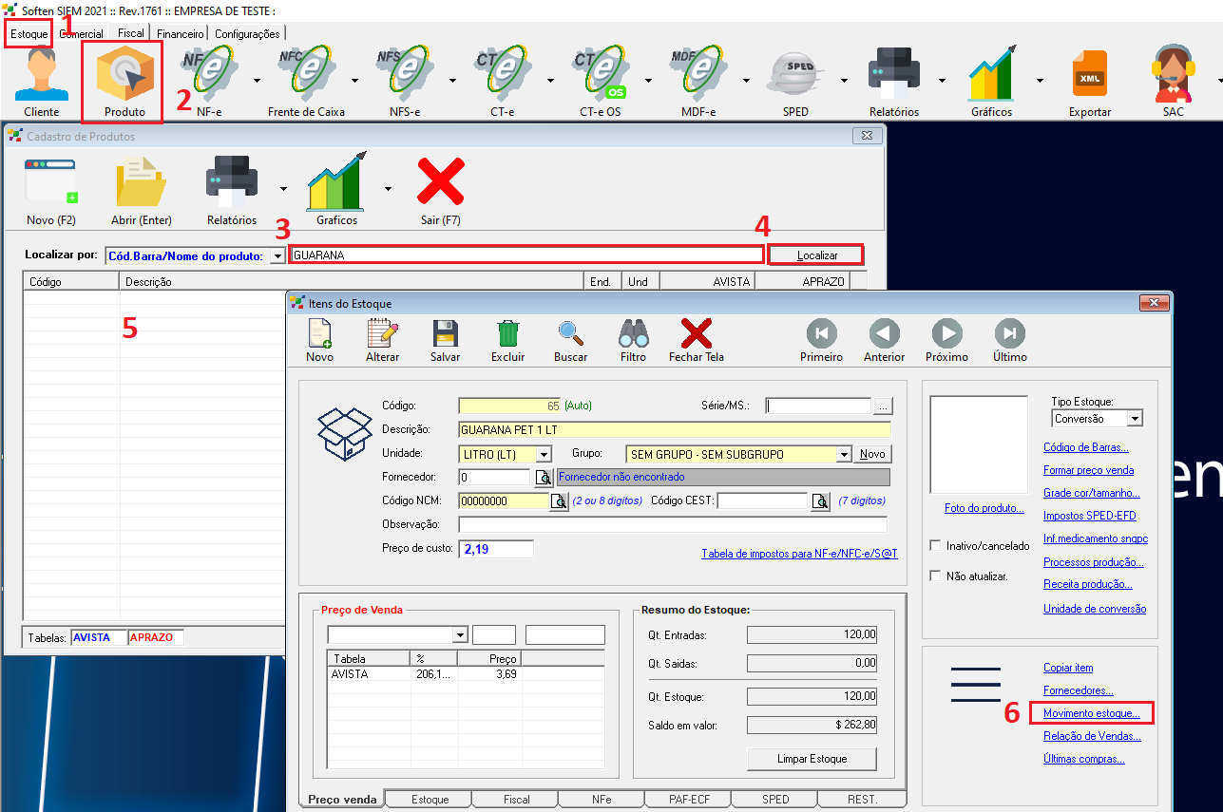Click the product search field with GUARANA
Viewport: 1223px width, 812px height.
click(526, 255)
